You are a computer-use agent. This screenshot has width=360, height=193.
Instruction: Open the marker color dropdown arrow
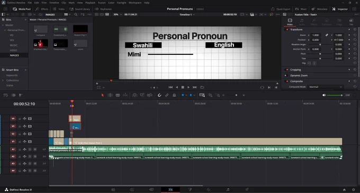[x=194, y=95]
